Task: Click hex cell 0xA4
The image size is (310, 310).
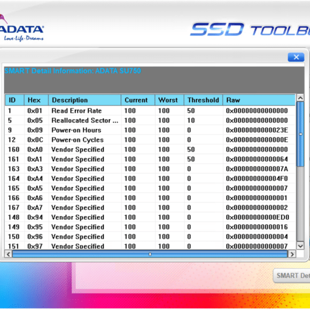Action: click(x=35, y=179)
